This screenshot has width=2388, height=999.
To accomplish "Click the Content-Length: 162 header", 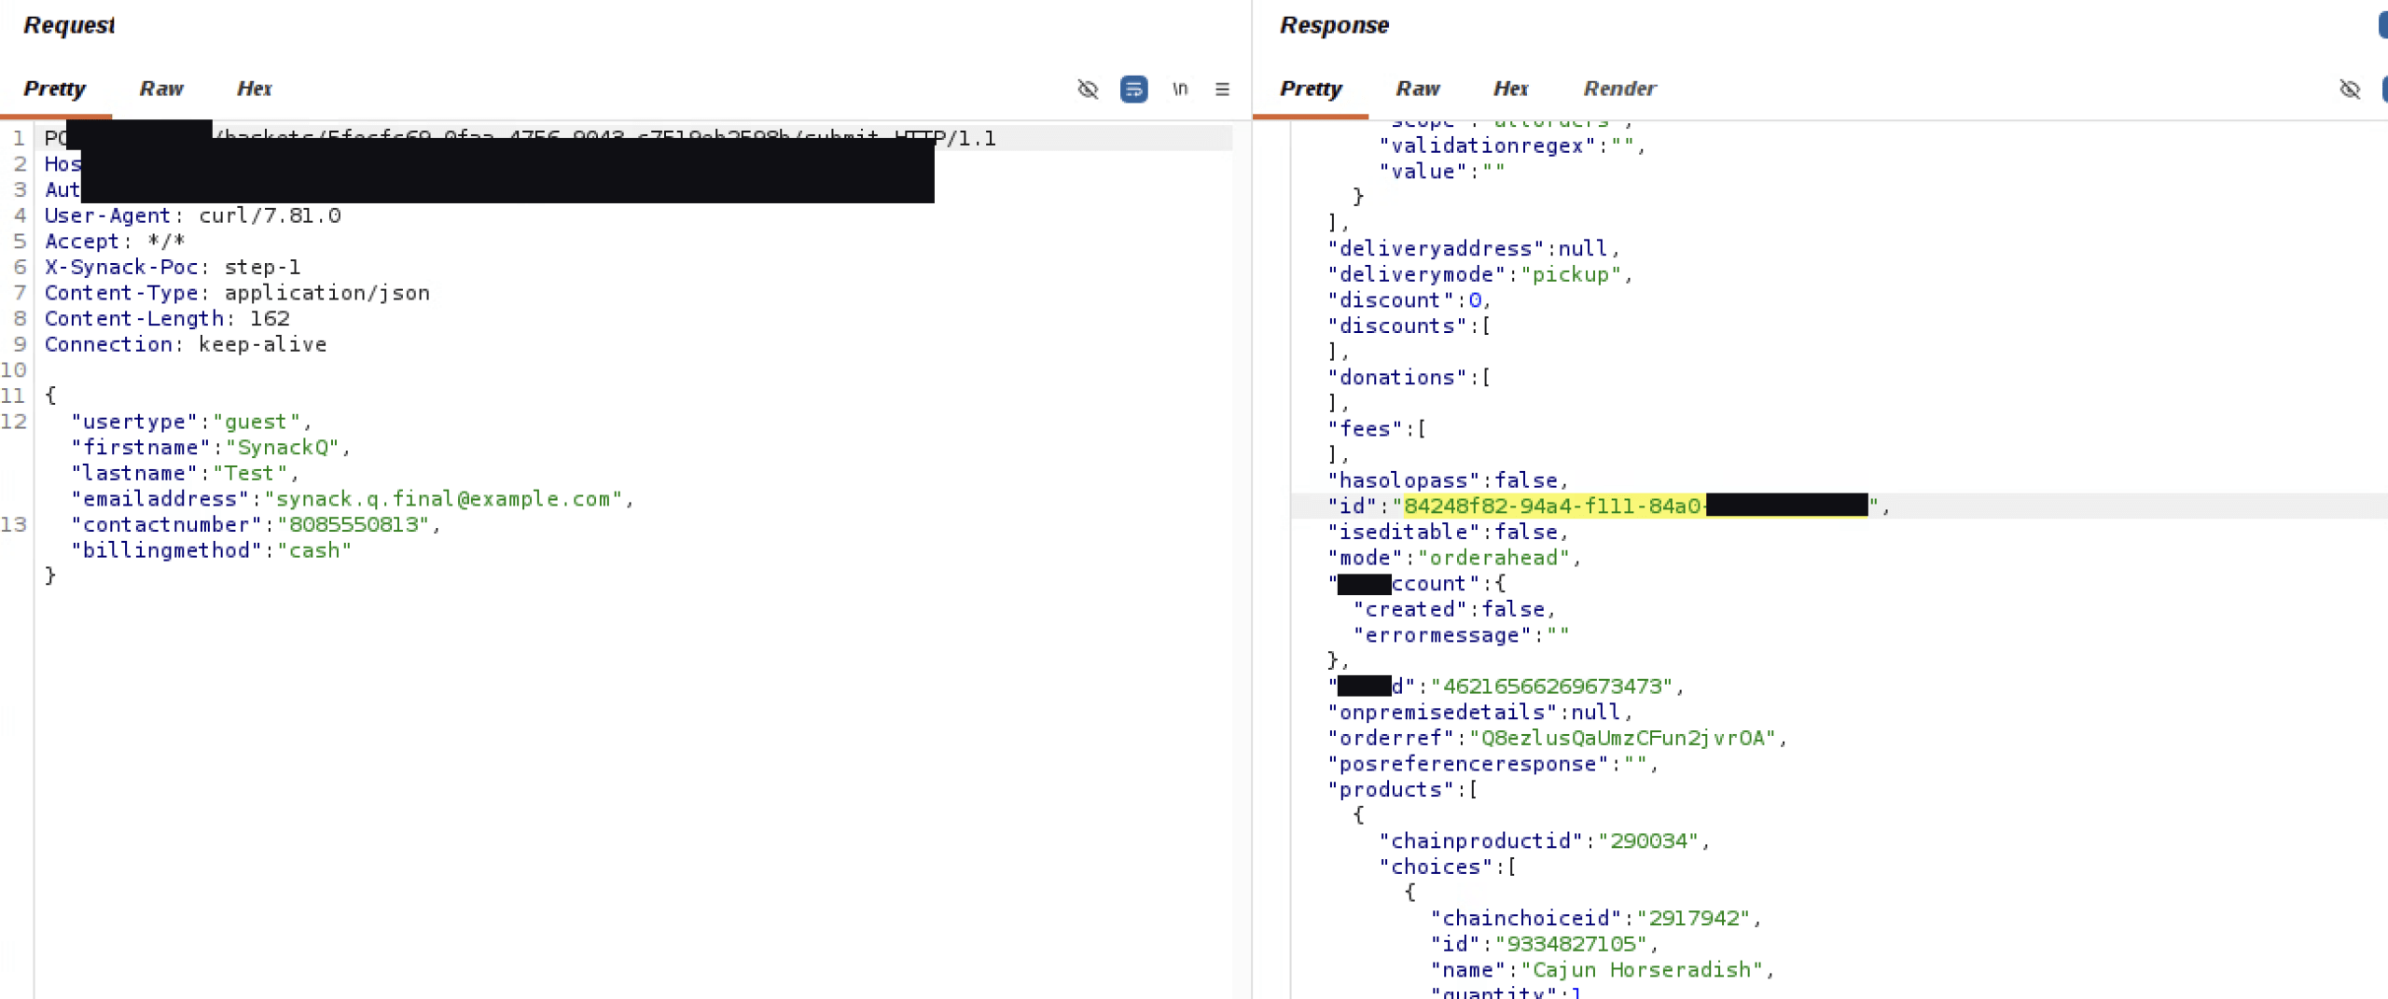I will point(167,319).
